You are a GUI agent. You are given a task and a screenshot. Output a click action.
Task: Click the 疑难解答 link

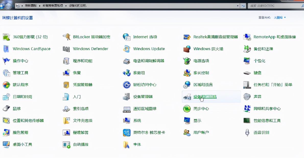81,133
